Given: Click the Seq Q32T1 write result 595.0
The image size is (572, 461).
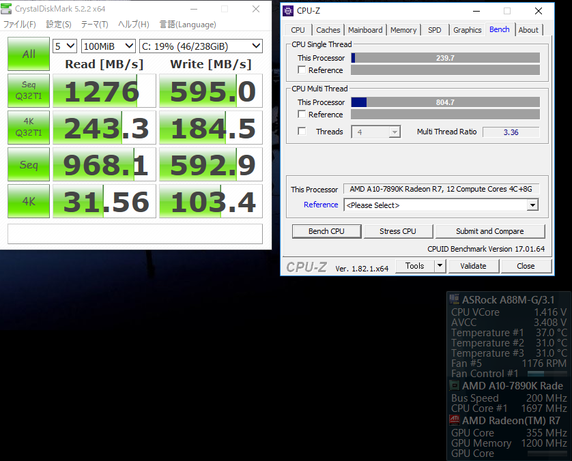Looking at the screenshot, I should (x=211, y=91).
